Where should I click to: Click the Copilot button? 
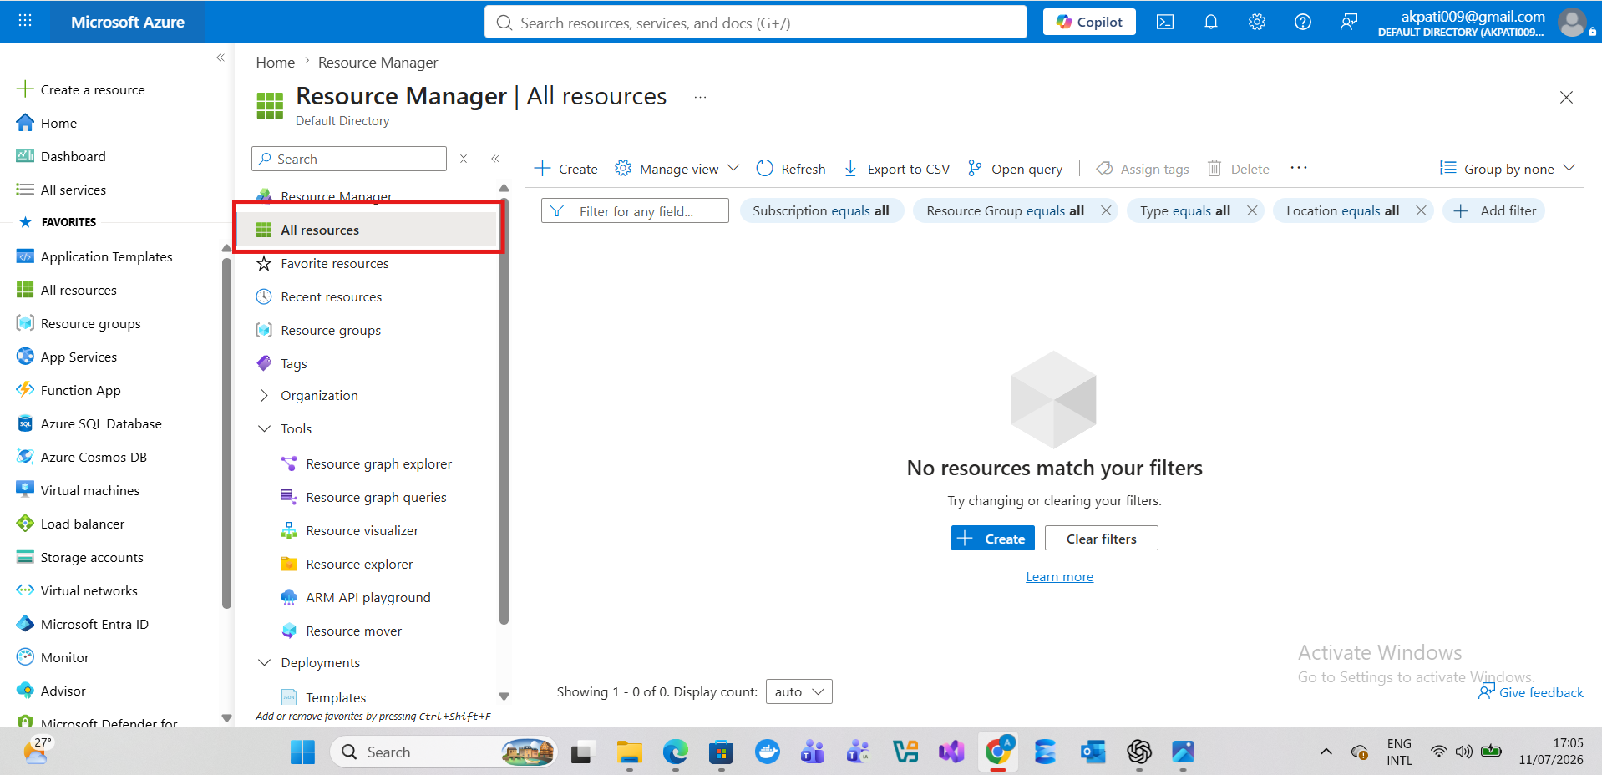(1089, 23)
